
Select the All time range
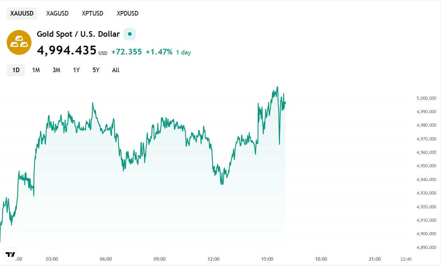click(x=115, y=70)
